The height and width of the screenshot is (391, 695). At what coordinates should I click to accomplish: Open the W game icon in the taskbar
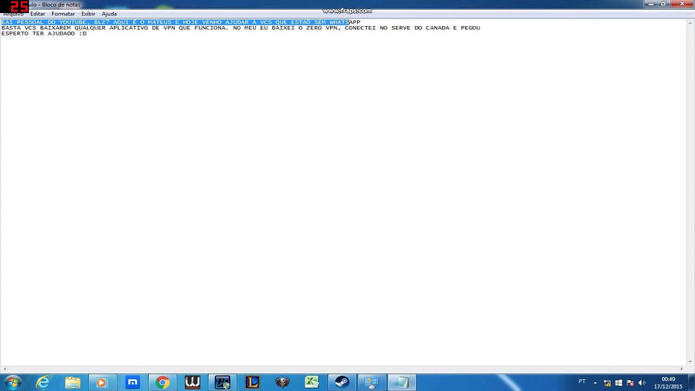[x=192, y=383]
